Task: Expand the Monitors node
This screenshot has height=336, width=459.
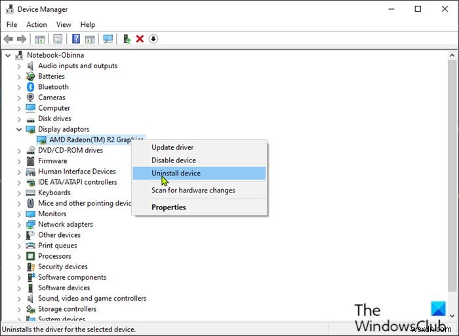Action: pos(19,214)
